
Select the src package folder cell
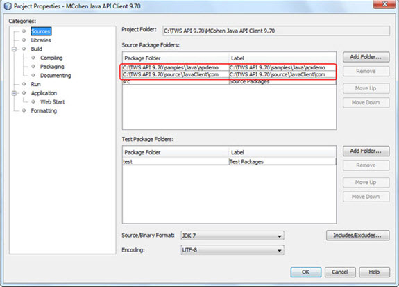(176, 81)
